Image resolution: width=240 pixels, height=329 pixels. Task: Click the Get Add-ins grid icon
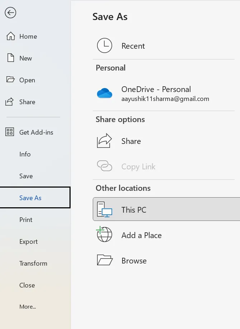(10, 132)
